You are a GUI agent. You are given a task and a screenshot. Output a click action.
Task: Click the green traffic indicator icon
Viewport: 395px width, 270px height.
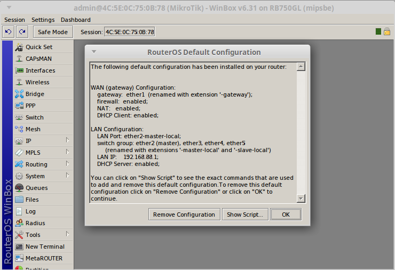(x=378, y=31)
